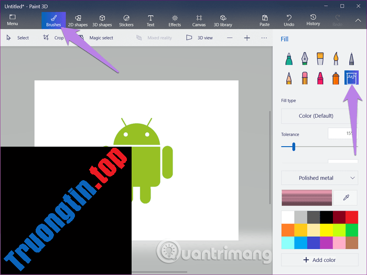Open the Menu folder icon
The width and height of the screenshot is (367, 275).
13,20
